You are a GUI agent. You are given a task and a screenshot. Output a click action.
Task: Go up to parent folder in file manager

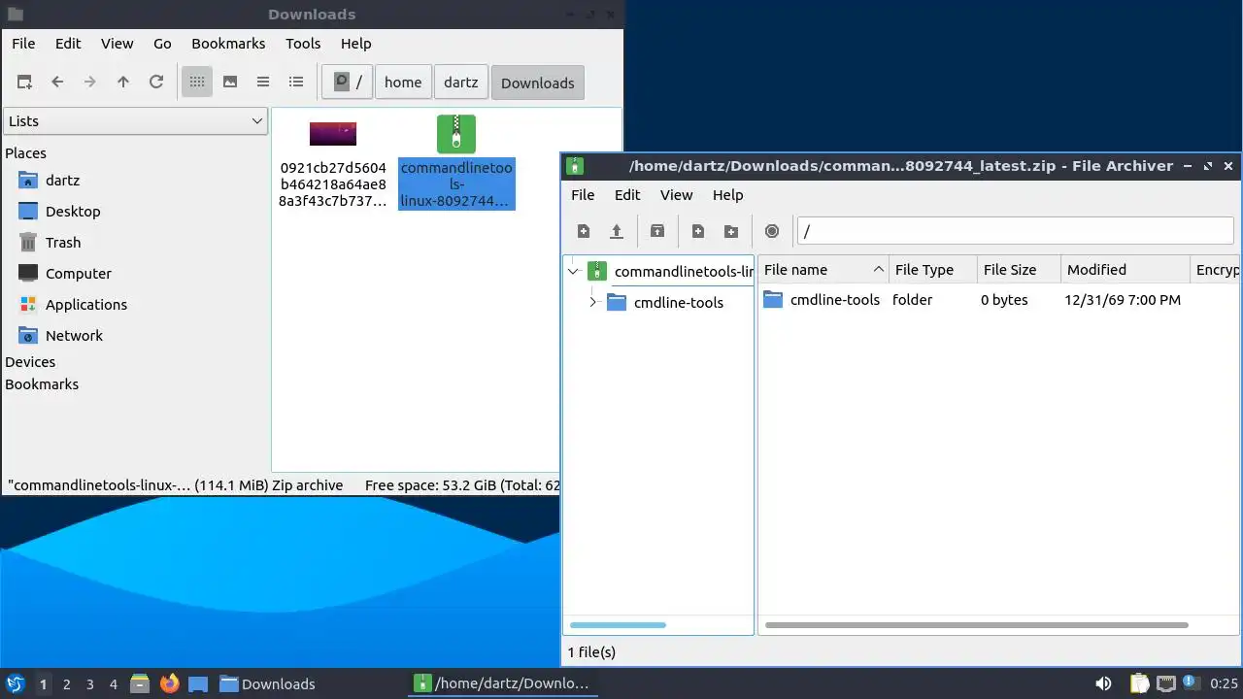tap(123, 83)
